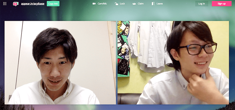The width and height of the screenshot is (235, 110).
Task: Click the camera icon beside Cam/Mic
Action: (x=94, y=4)
